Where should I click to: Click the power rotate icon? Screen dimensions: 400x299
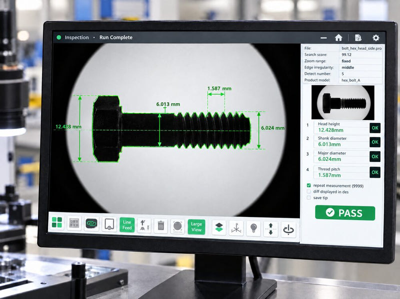coord(288,229)
